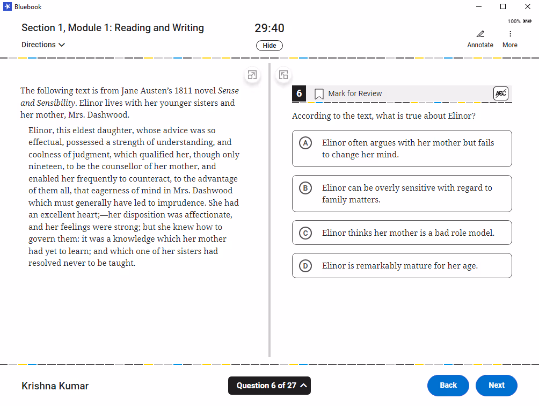
Task: Select answer choice C radio circle
Action: pos(305,233)
